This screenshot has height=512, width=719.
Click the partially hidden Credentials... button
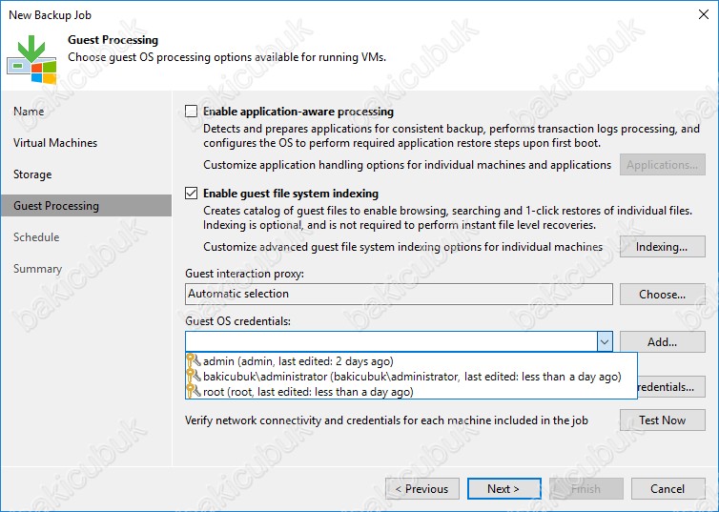tap(671, 387)
